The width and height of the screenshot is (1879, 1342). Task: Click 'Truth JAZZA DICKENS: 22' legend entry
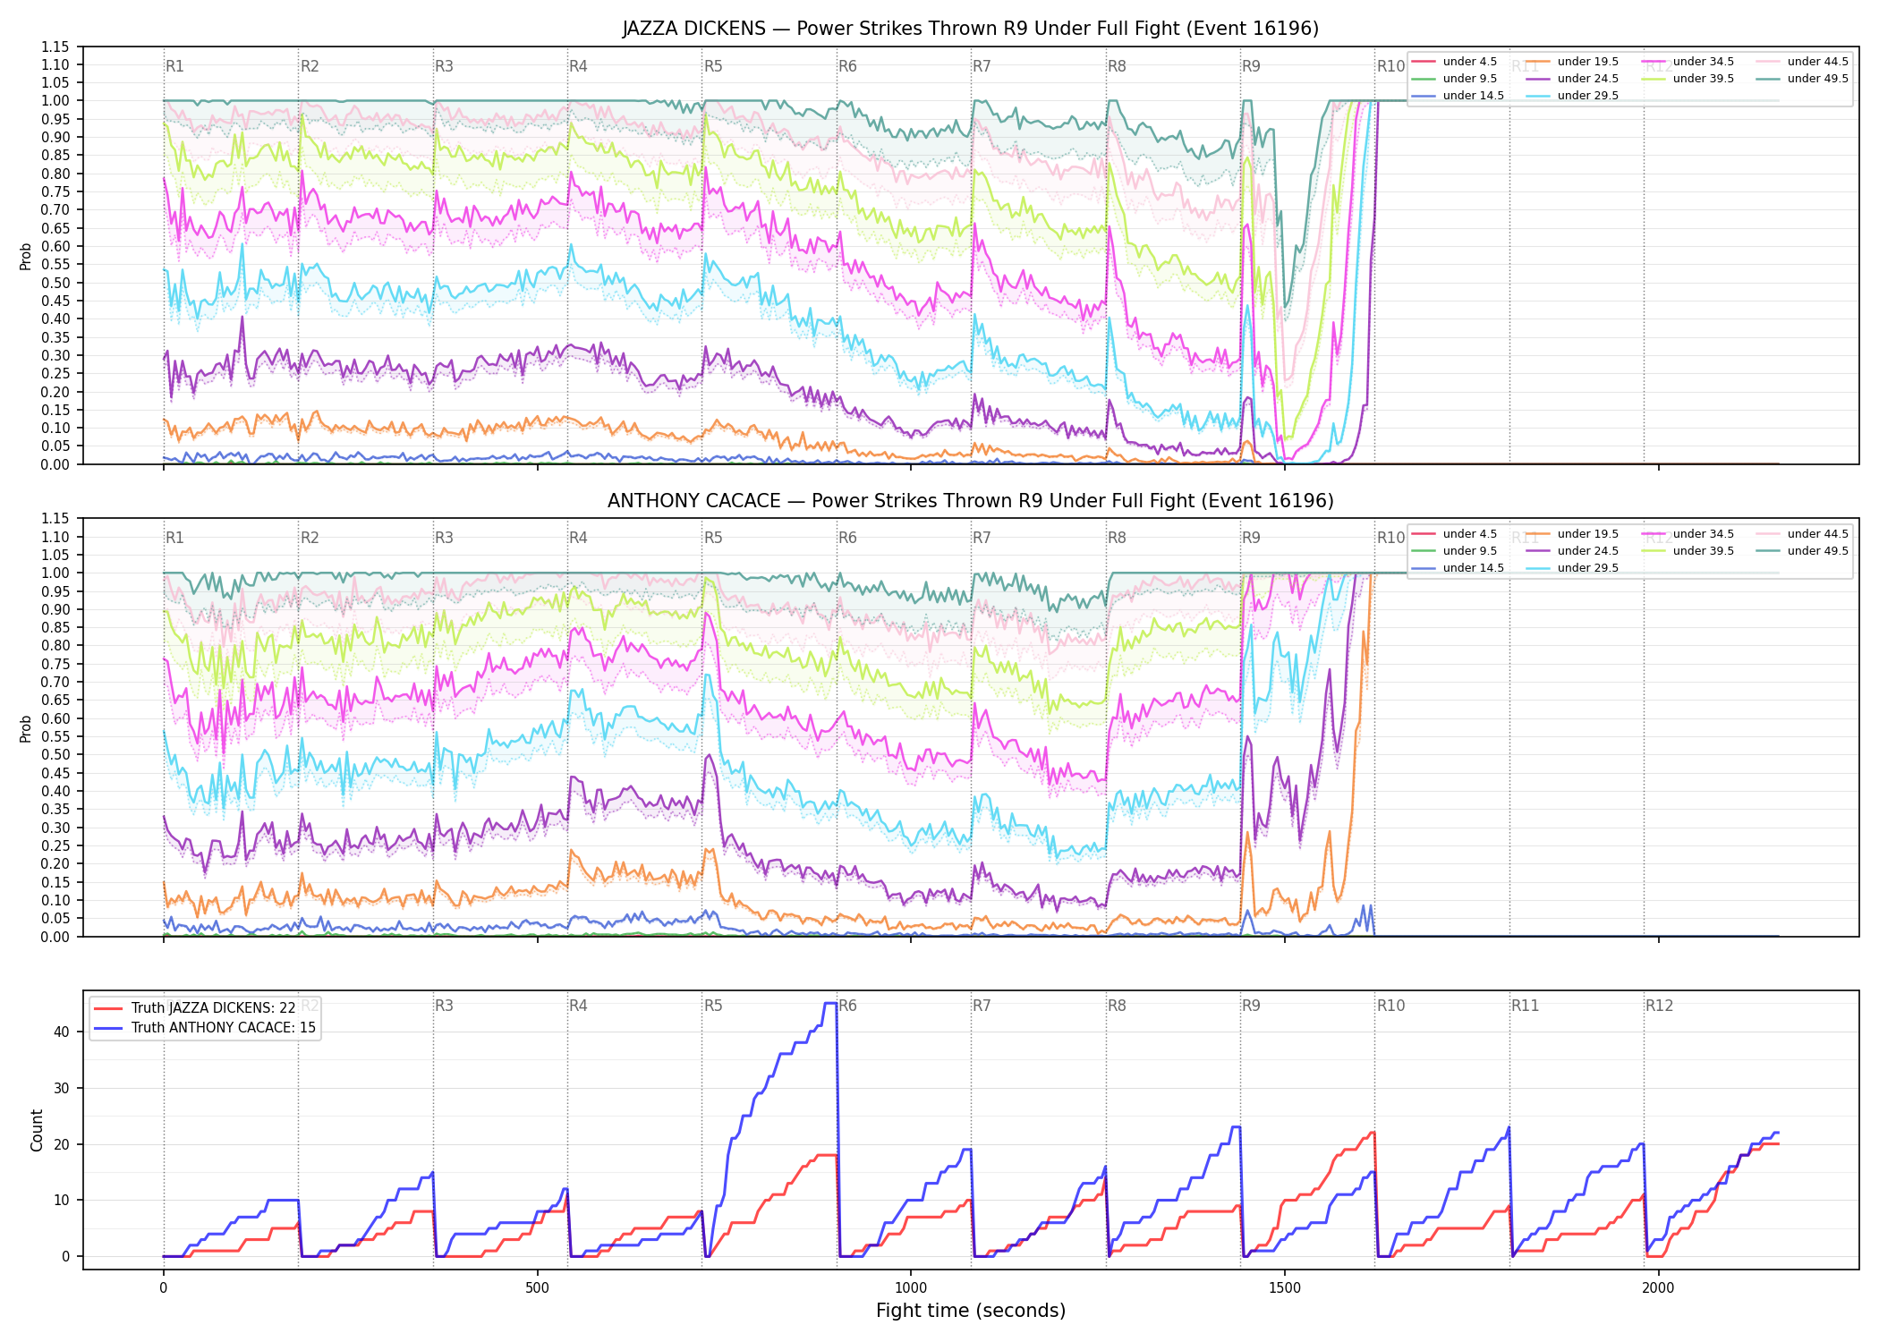[x=195, y=1008]
